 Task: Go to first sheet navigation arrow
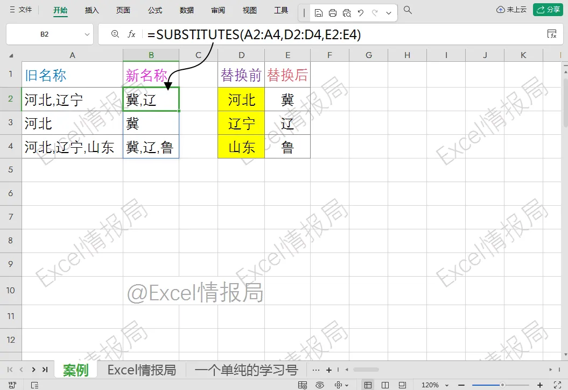pyautogui.click(x=10, y=370)
